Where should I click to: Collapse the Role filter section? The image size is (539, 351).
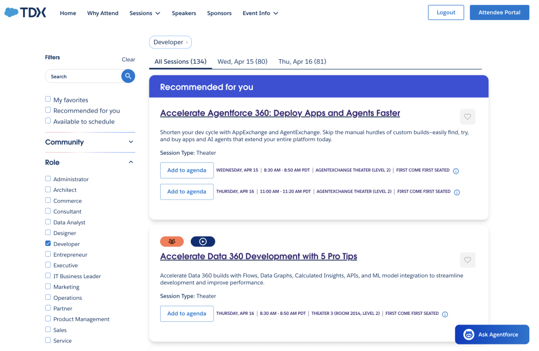click(130, 161)
